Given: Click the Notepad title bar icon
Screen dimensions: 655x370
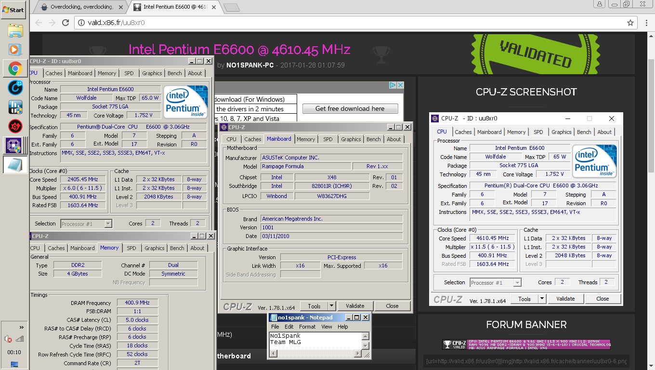Looking at the screenshot, I should pyautogui.click(x=273, y=317).
